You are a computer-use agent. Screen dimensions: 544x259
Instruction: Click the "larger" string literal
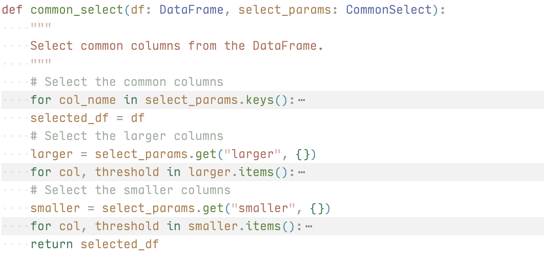(x=252, y=154)
